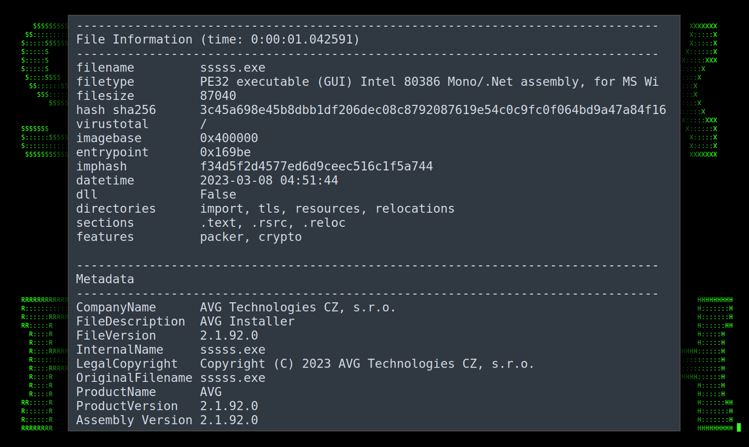749x447 pixels.
Task: Click the FileDescription value AVG Installer
Action: pyautogui.click(x=247, y=321)
